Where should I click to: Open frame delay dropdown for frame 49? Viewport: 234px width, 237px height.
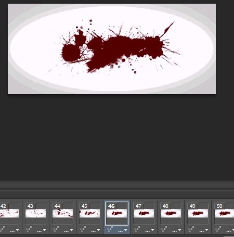click(x=204, y=230)
